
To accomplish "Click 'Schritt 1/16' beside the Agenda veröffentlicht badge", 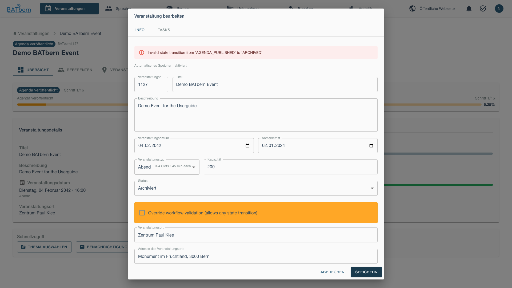I will pos(74,90).
